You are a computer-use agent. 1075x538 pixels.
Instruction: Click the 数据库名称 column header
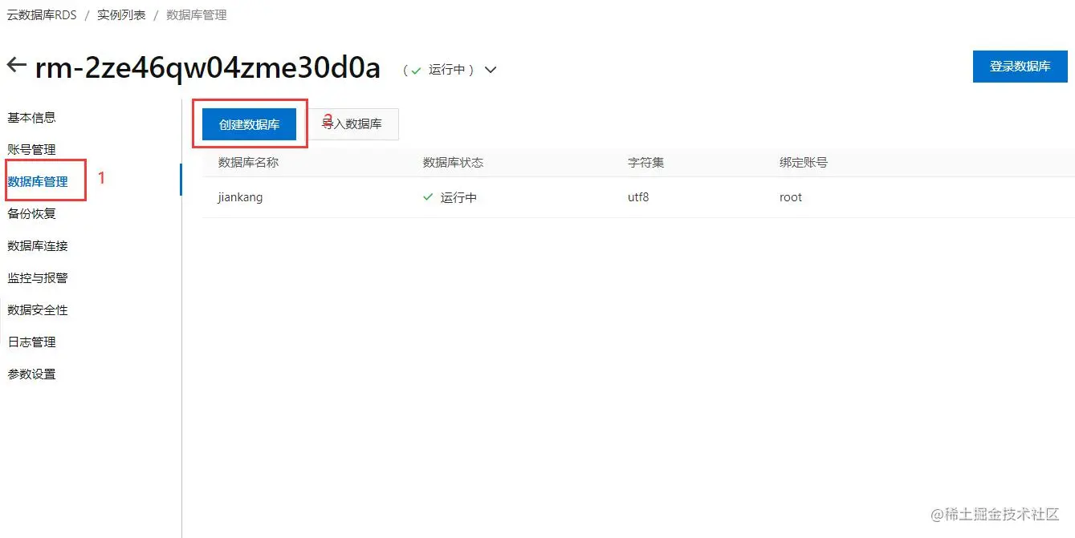pyautogui.click(x=248, y=163)
